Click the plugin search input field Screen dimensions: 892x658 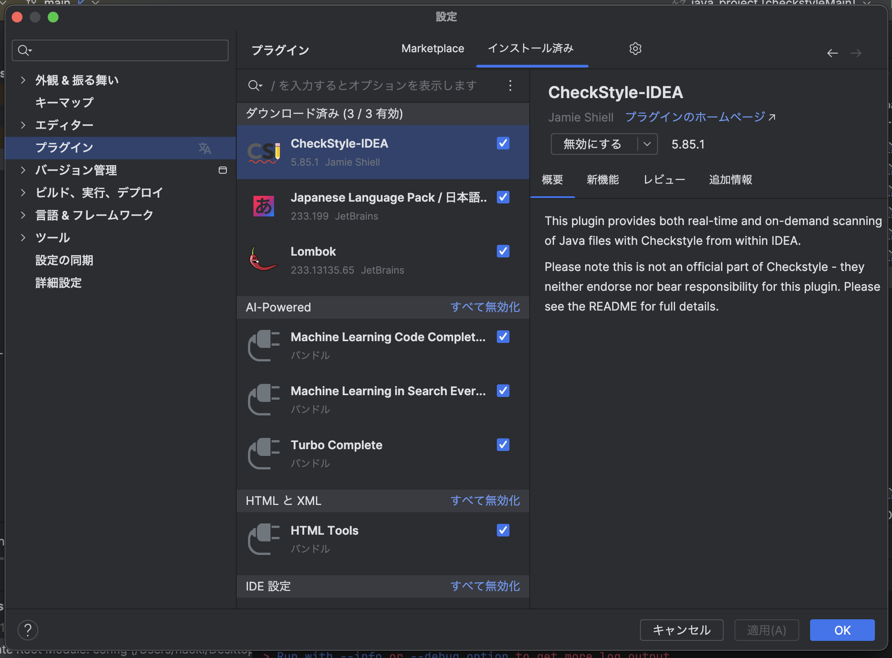(374, 86)
